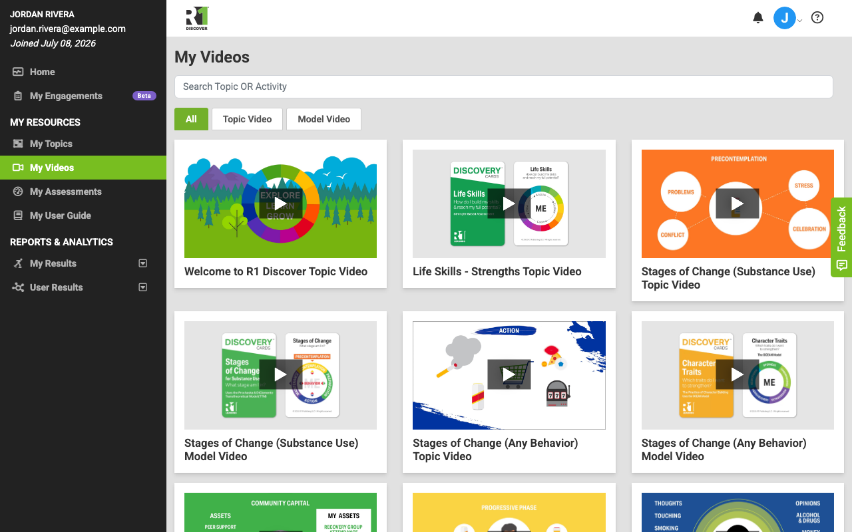Click the My Videos camera icon
The width and height of the screenshot is (852, 532).
[x=18, y=168]
